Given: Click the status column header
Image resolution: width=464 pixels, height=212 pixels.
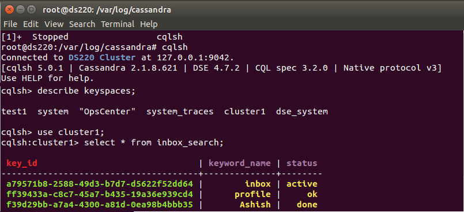Looking at the screenshot, I should 302,163.
